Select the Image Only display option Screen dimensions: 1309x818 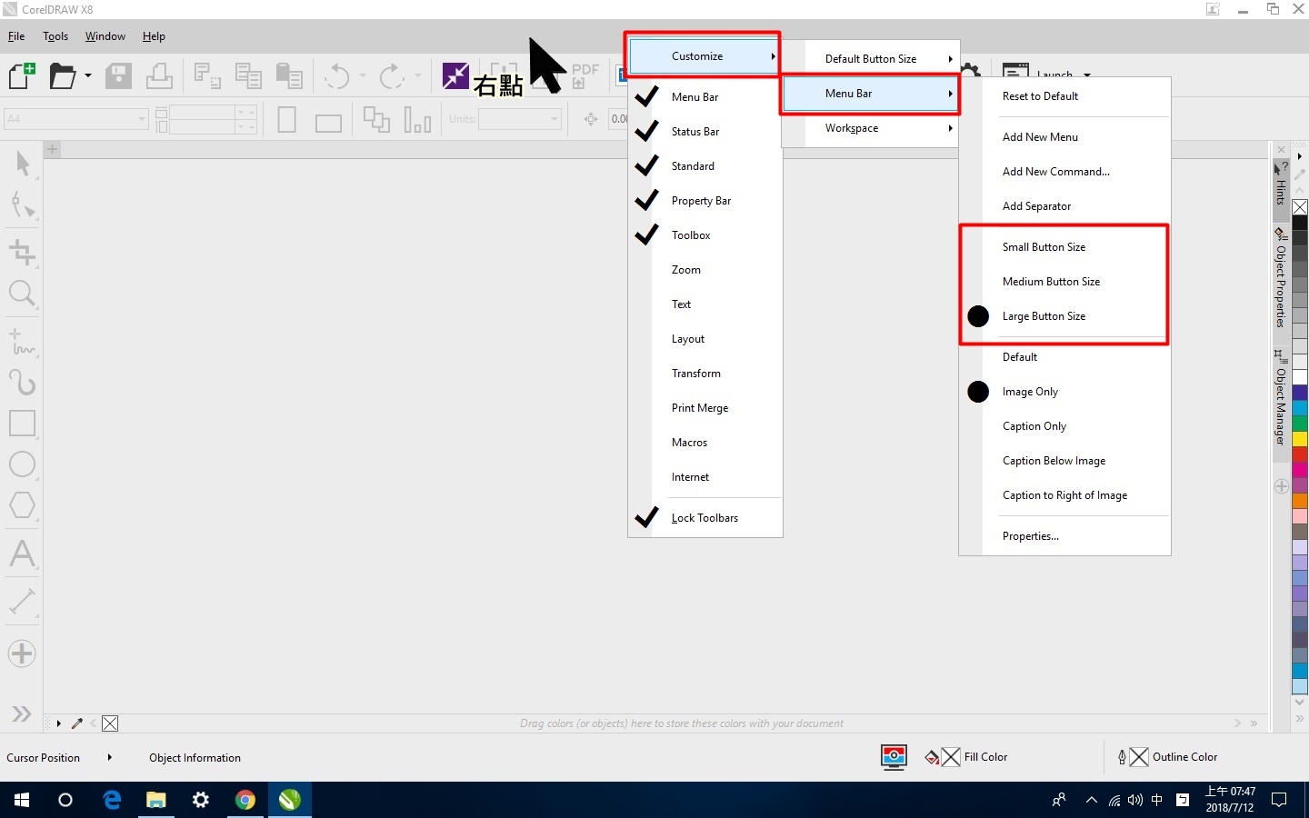point(1064,392)
